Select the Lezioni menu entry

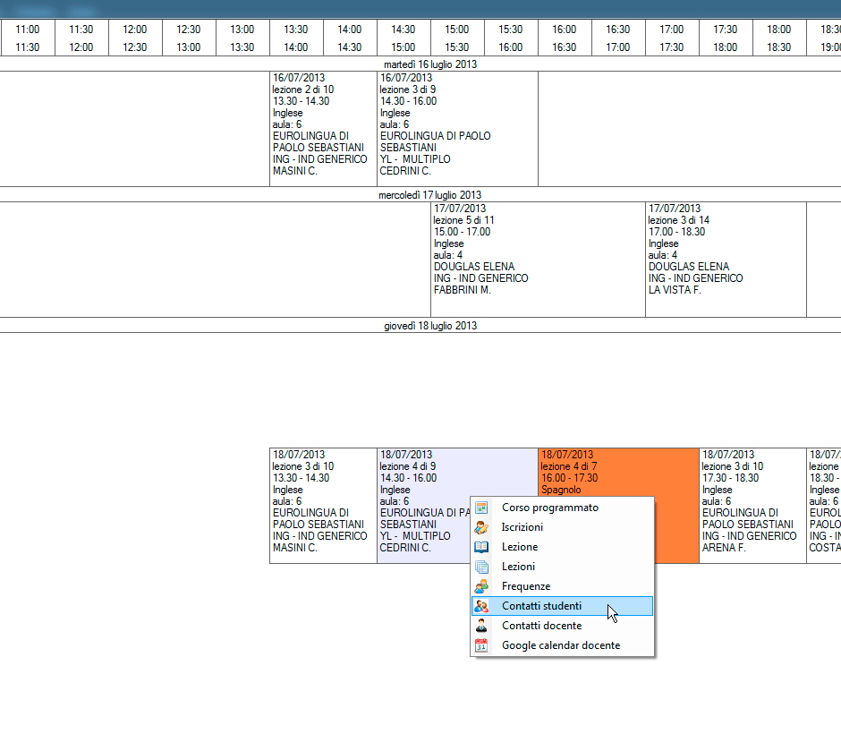pyautogui.click(x=562, y=567)
